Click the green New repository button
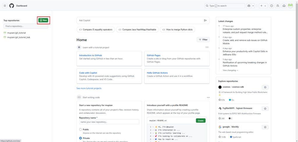The height and width of the screenshot is (142, 298). 43,20
